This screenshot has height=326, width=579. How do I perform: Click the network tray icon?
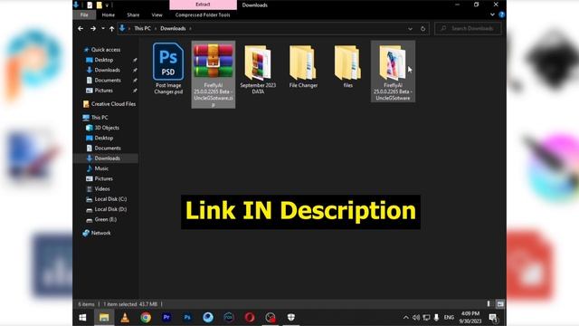point(426,318)
